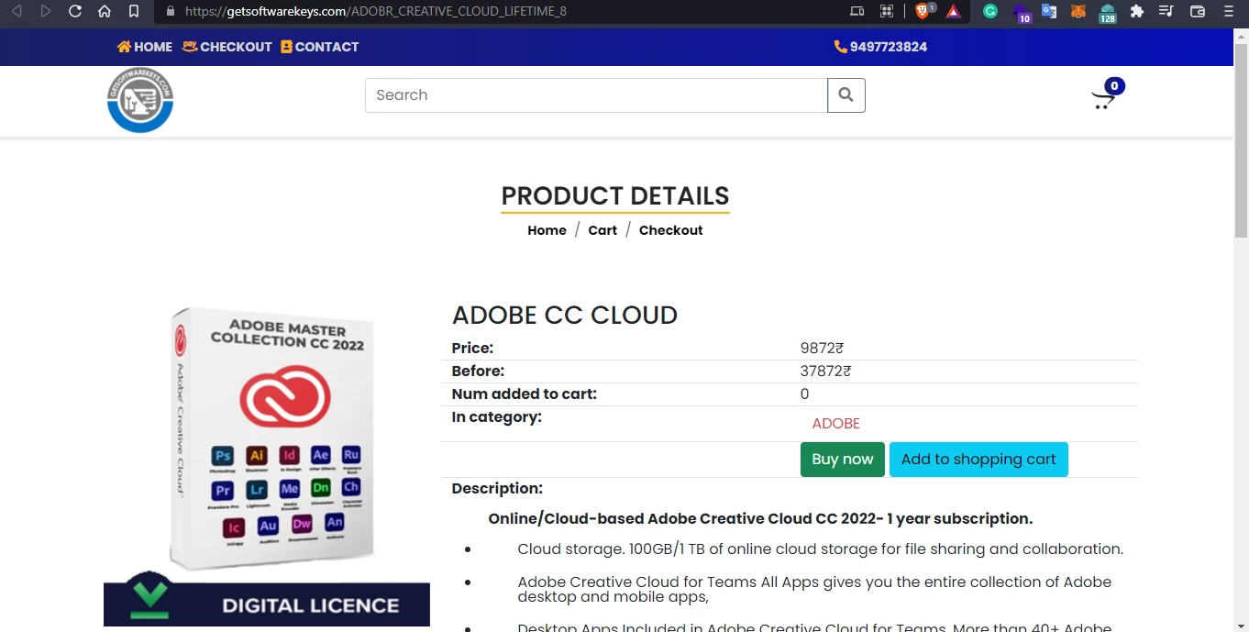Click the browser back arrow
Viewport: 1249px width, 632px height.
click(x=17, y=11)
